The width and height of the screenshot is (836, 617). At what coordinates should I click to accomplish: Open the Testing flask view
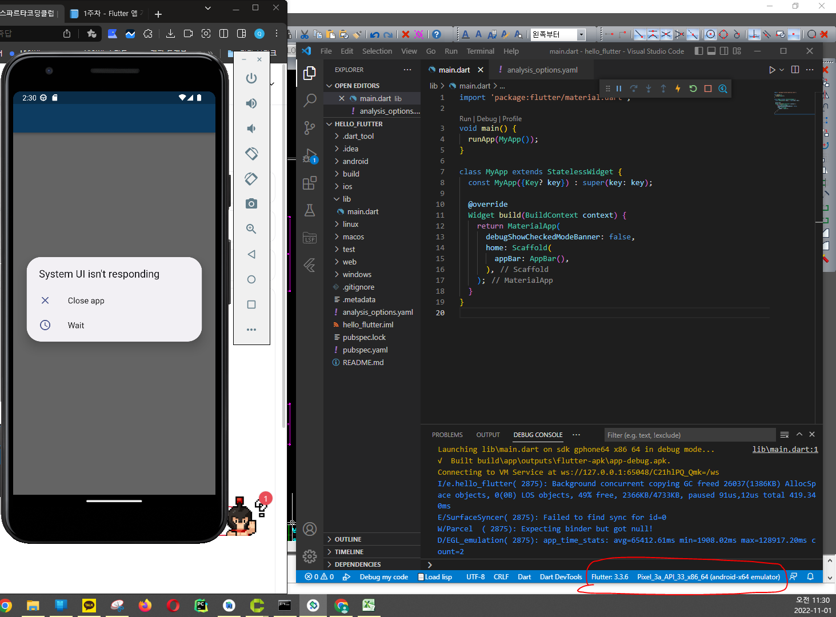pyautogui.click(x=310, y=210)
